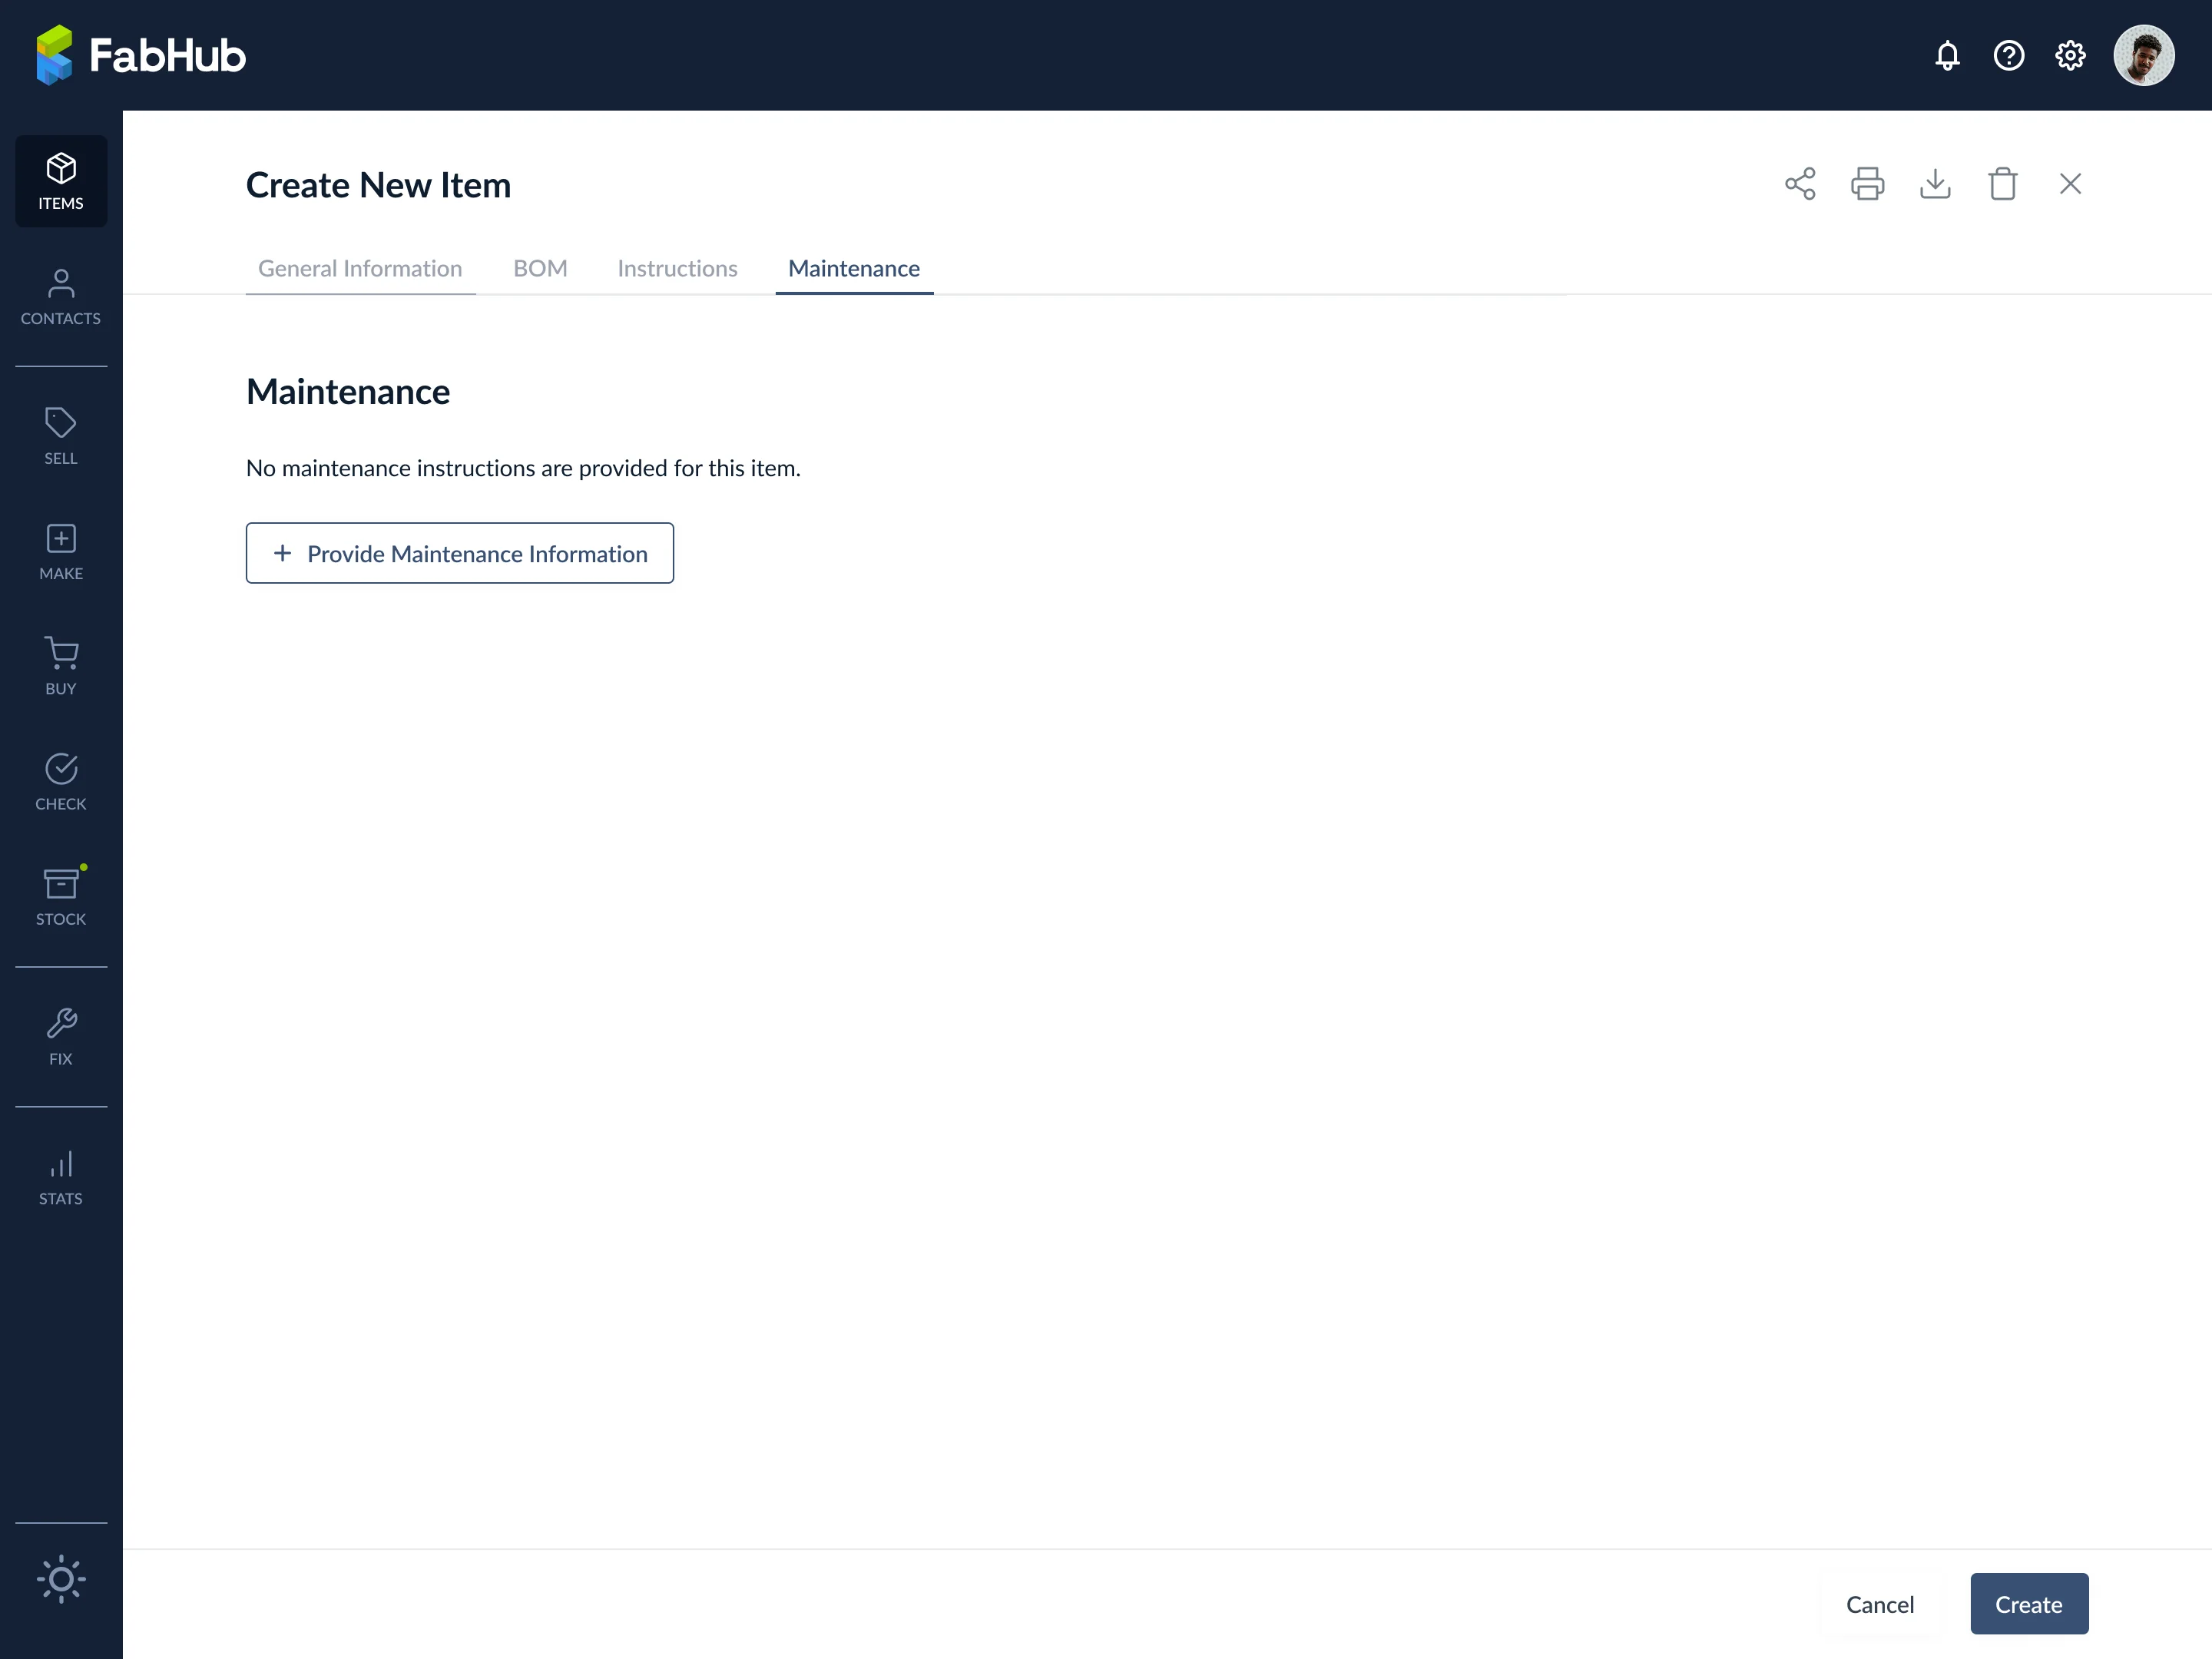The width and height of the screenshot is (2212, 1659).
Task: Open the Make module
Action: (61, 552)
